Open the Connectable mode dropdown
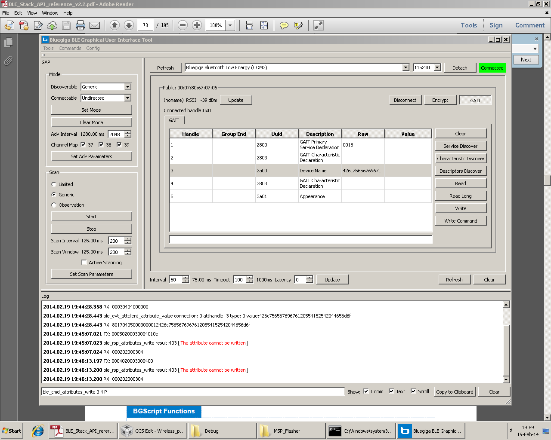The image size is (551, 440). (127, 98)
